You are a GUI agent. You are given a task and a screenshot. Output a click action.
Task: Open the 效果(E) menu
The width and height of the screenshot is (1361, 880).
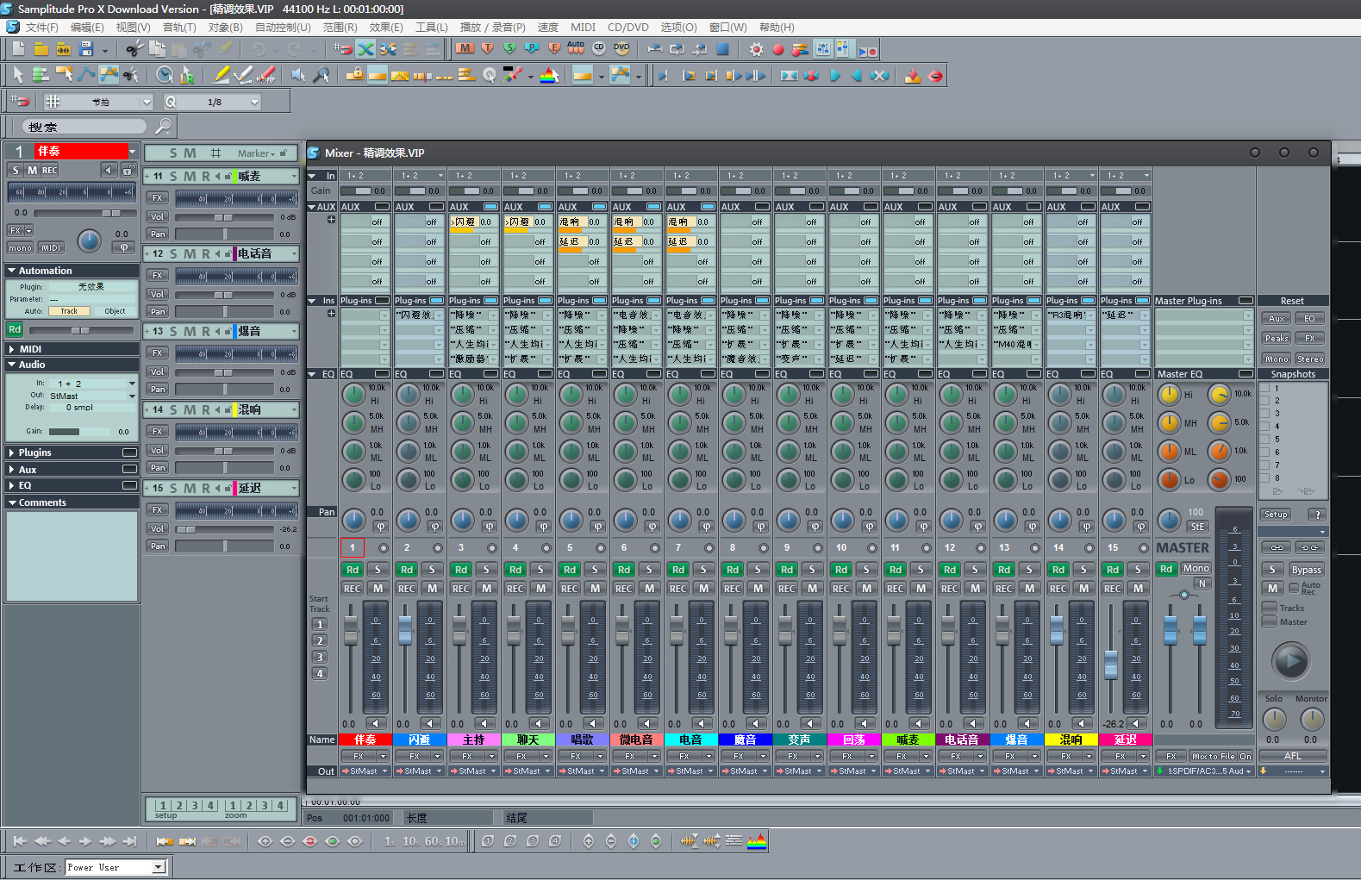pos(385,28)
